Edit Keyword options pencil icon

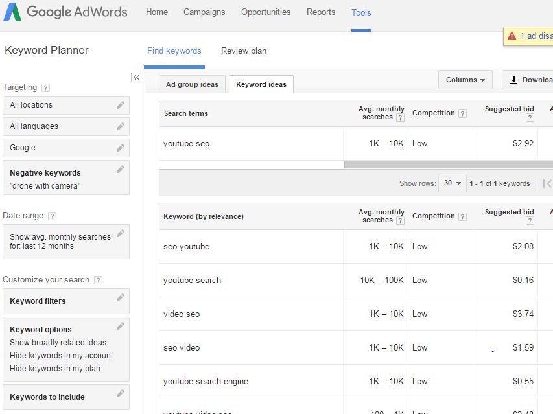click(121, 327)
